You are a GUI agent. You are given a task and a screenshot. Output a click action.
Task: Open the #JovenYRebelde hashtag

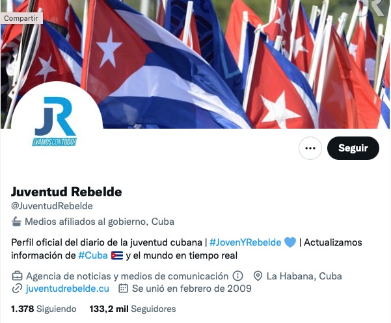[x=245, y=242]
